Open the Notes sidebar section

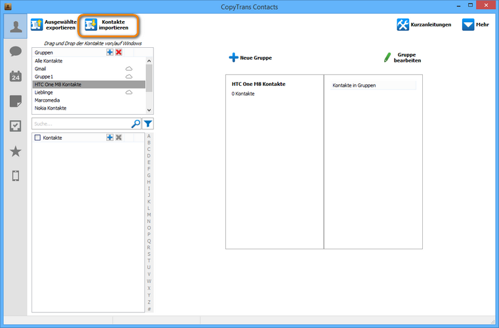(16, 101)
